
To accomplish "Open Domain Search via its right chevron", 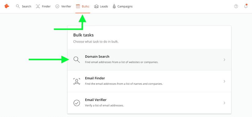I will point(224,60).
